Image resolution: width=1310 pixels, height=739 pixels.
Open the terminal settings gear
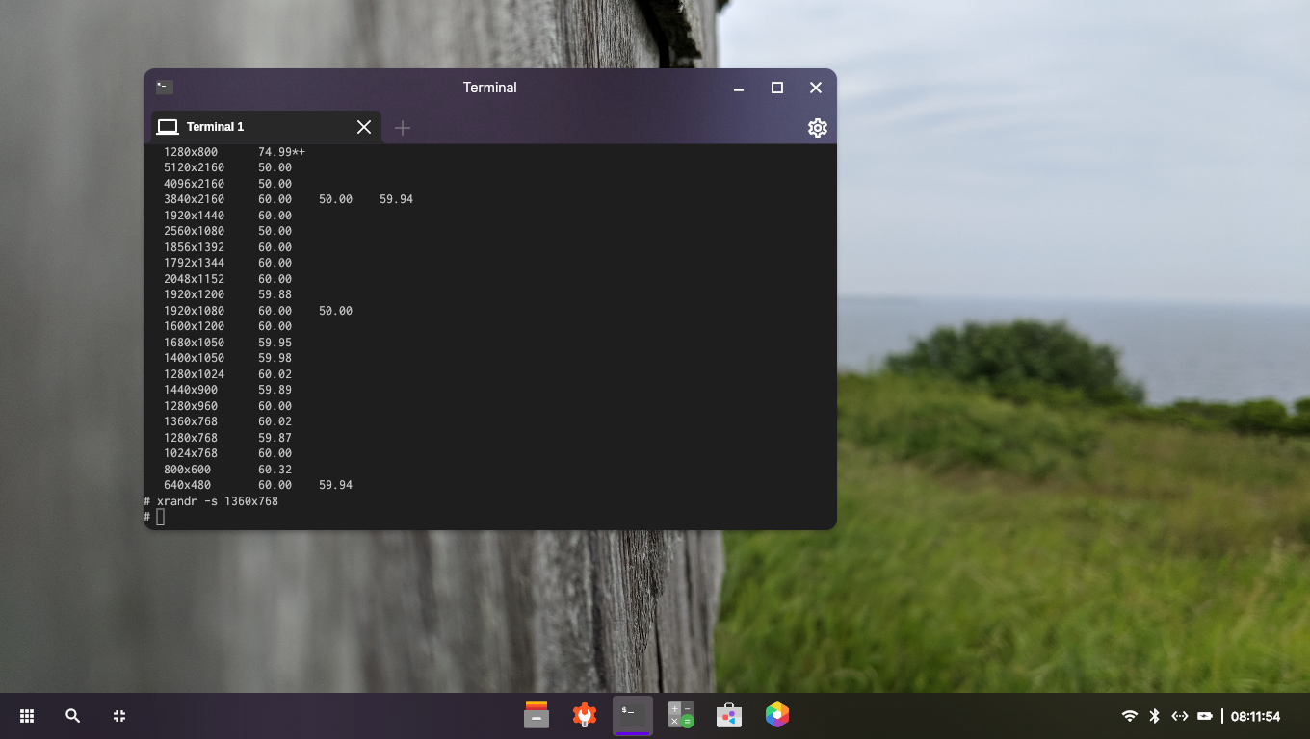[817, 128]
